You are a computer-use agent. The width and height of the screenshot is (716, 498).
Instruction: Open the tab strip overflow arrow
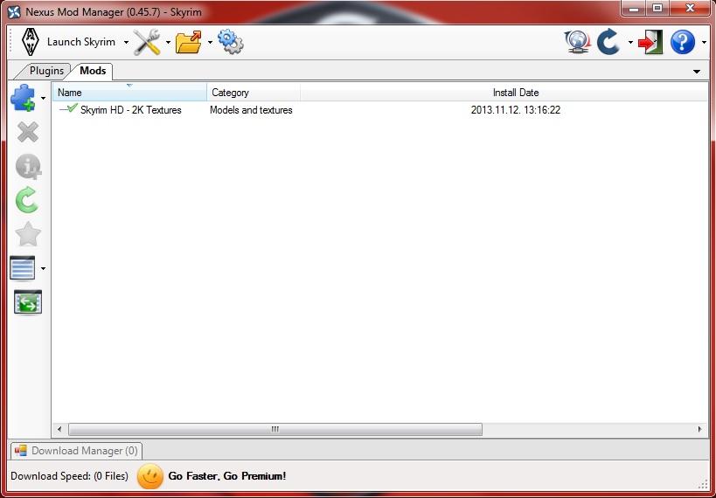coord(697,72)
